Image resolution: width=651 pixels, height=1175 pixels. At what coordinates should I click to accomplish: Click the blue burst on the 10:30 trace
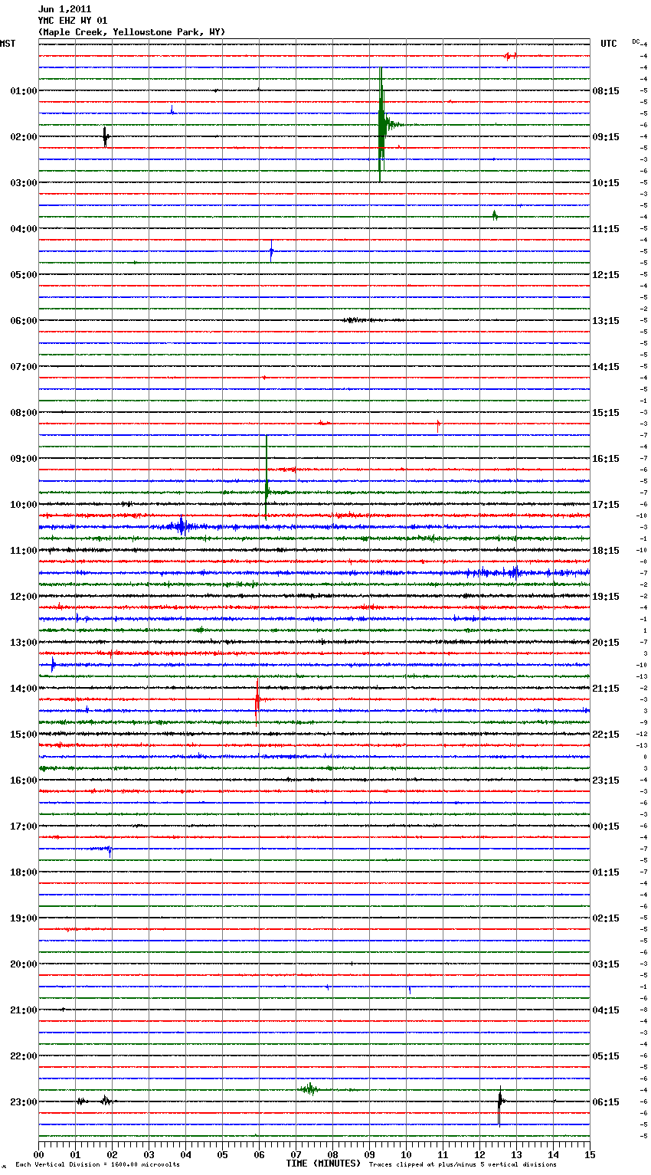click(x=181, y=526)
